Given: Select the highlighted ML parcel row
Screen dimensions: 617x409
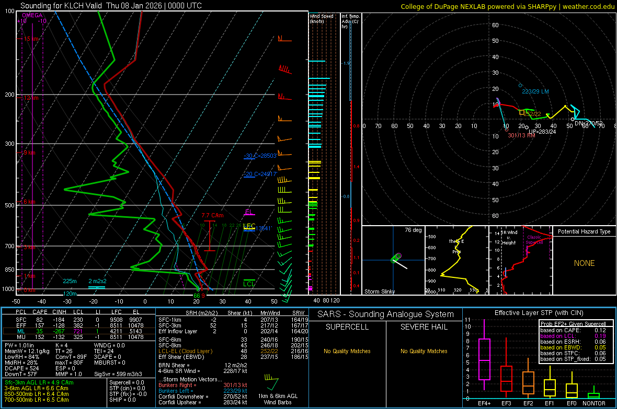Looking at the screenshot, I should tap(78, 331).
